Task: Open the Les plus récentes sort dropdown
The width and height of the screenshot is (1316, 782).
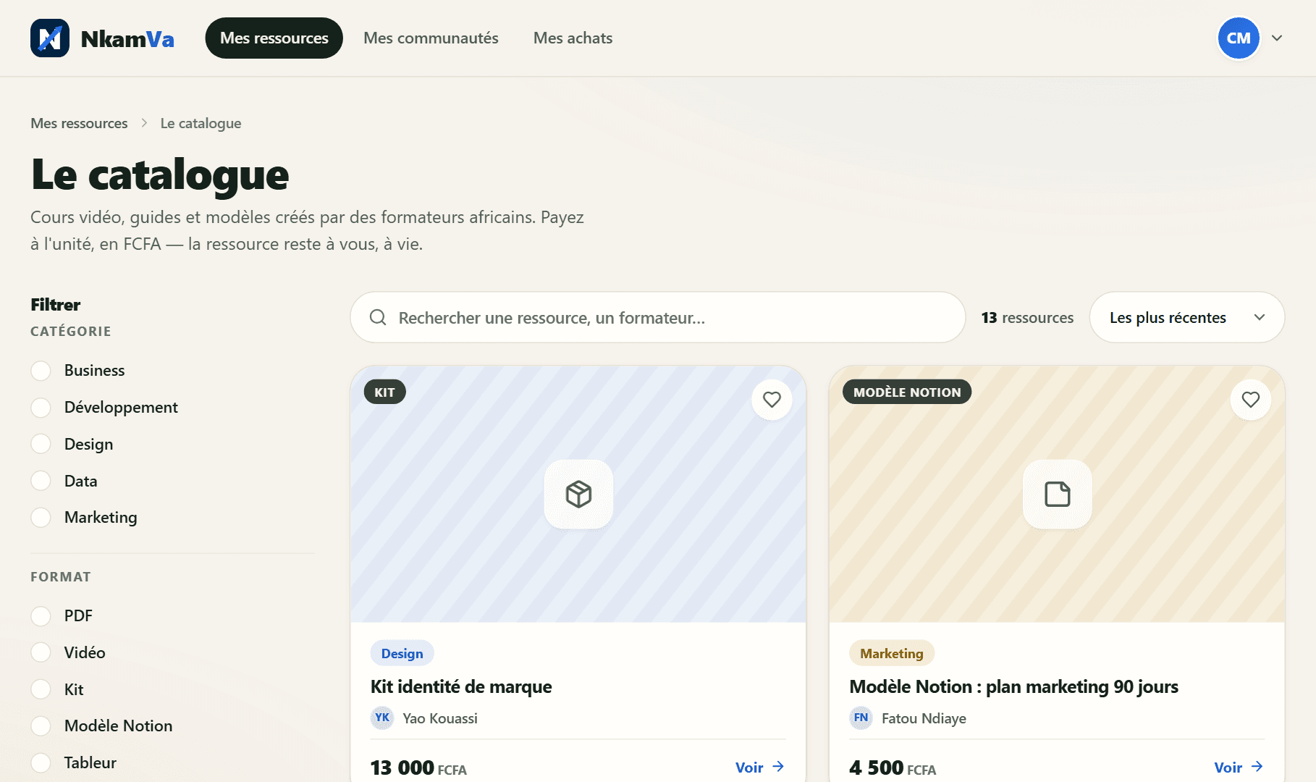Action: tap(1186, 317)
